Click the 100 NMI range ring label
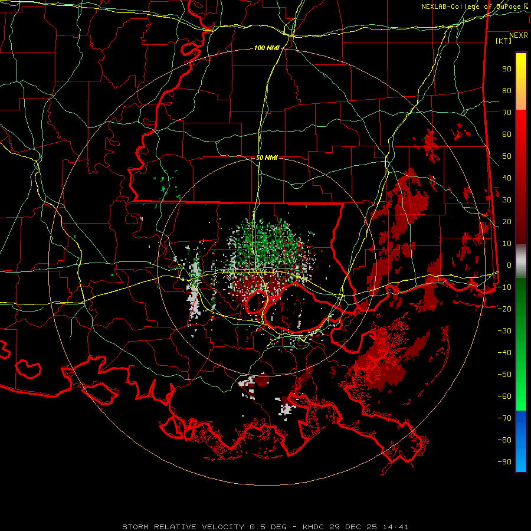Image resolution: width=531 pixels, height=531 pixels. [x=267, y=48]
